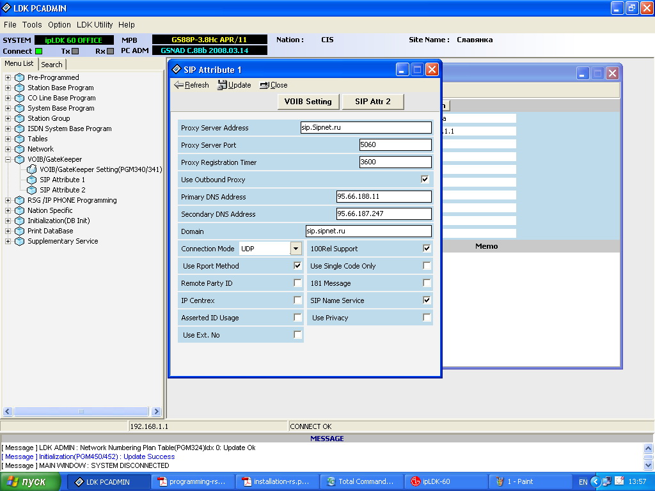The height and width of the screenshot is (491, 655).
Task: Select SIP Attribute 2 tree icon
Action: 32,190
